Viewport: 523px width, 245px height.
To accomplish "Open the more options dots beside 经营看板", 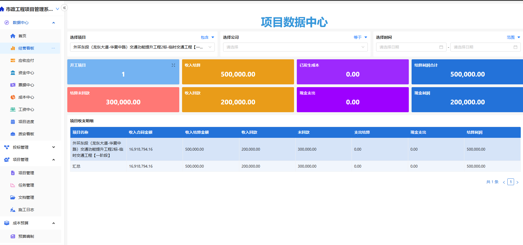I will coord(53,48).
